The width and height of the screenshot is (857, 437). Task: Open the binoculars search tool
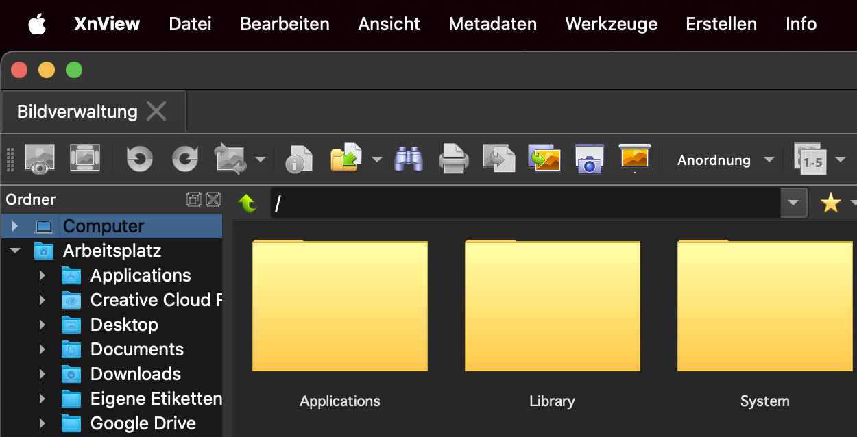point(409,159)
